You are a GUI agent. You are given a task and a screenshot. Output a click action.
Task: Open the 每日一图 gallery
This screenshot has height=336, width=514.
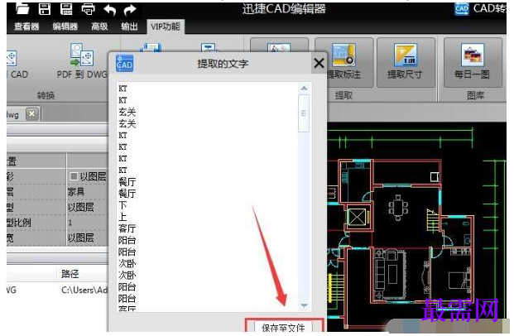tap(473, 62)
